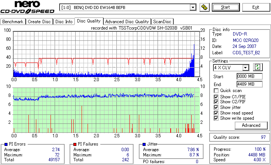This screenshot has width=271, height=165.
Task: Click PI Errors total 49157
Action: (54, 160)
